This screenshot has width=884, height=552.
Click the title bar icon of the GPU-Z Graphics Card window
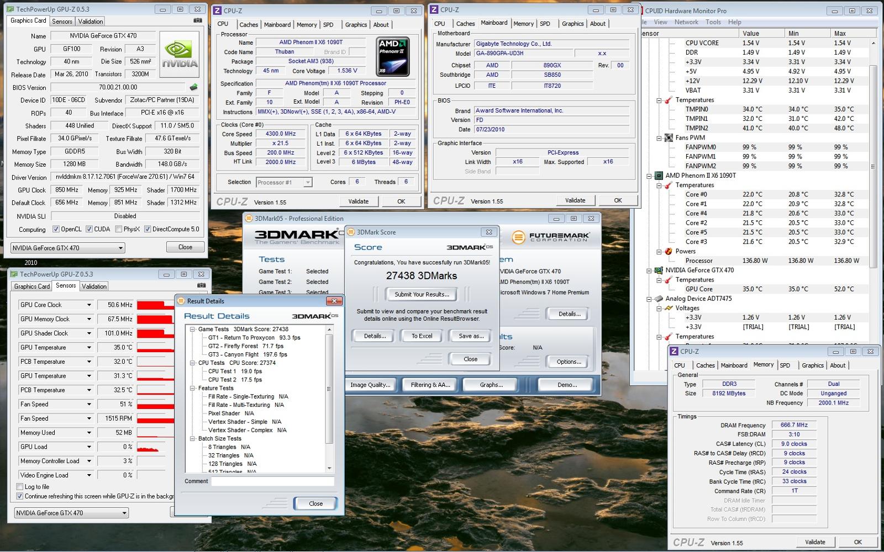pos(10,9)
